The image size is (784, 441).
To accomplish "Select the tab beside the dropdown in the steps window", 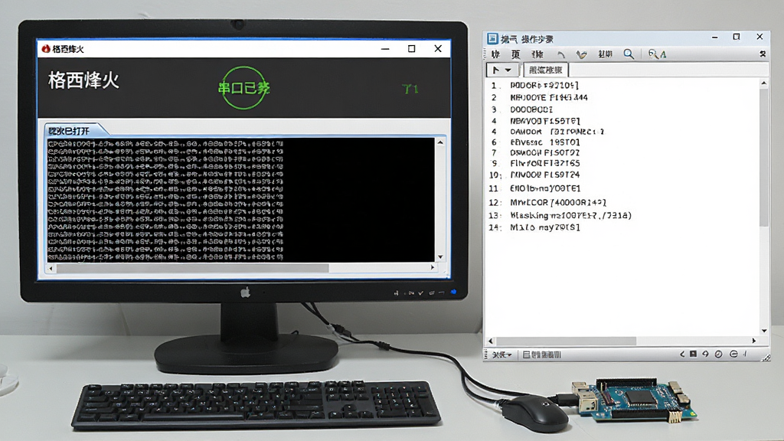I will (545, 70).
